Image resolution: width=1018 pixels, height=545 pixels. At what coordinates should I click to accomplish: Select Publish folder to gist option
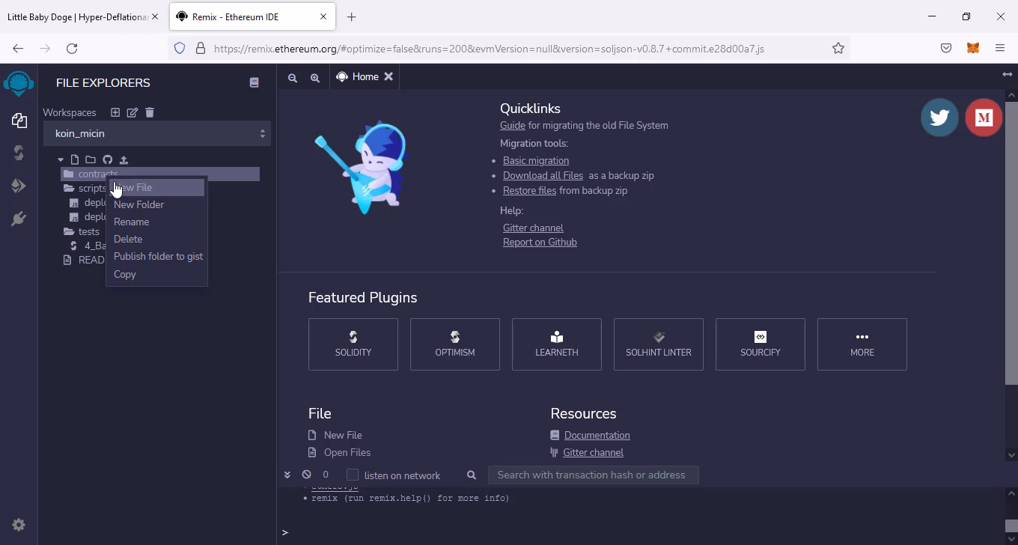[x=158, y=256]
